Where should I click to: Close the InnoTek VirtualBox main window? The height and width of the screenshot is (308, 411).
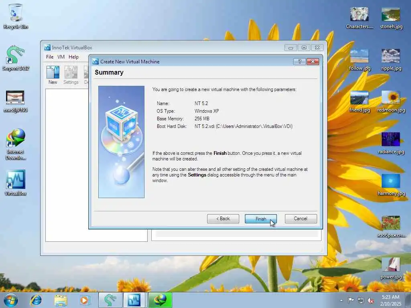point(317,48)
